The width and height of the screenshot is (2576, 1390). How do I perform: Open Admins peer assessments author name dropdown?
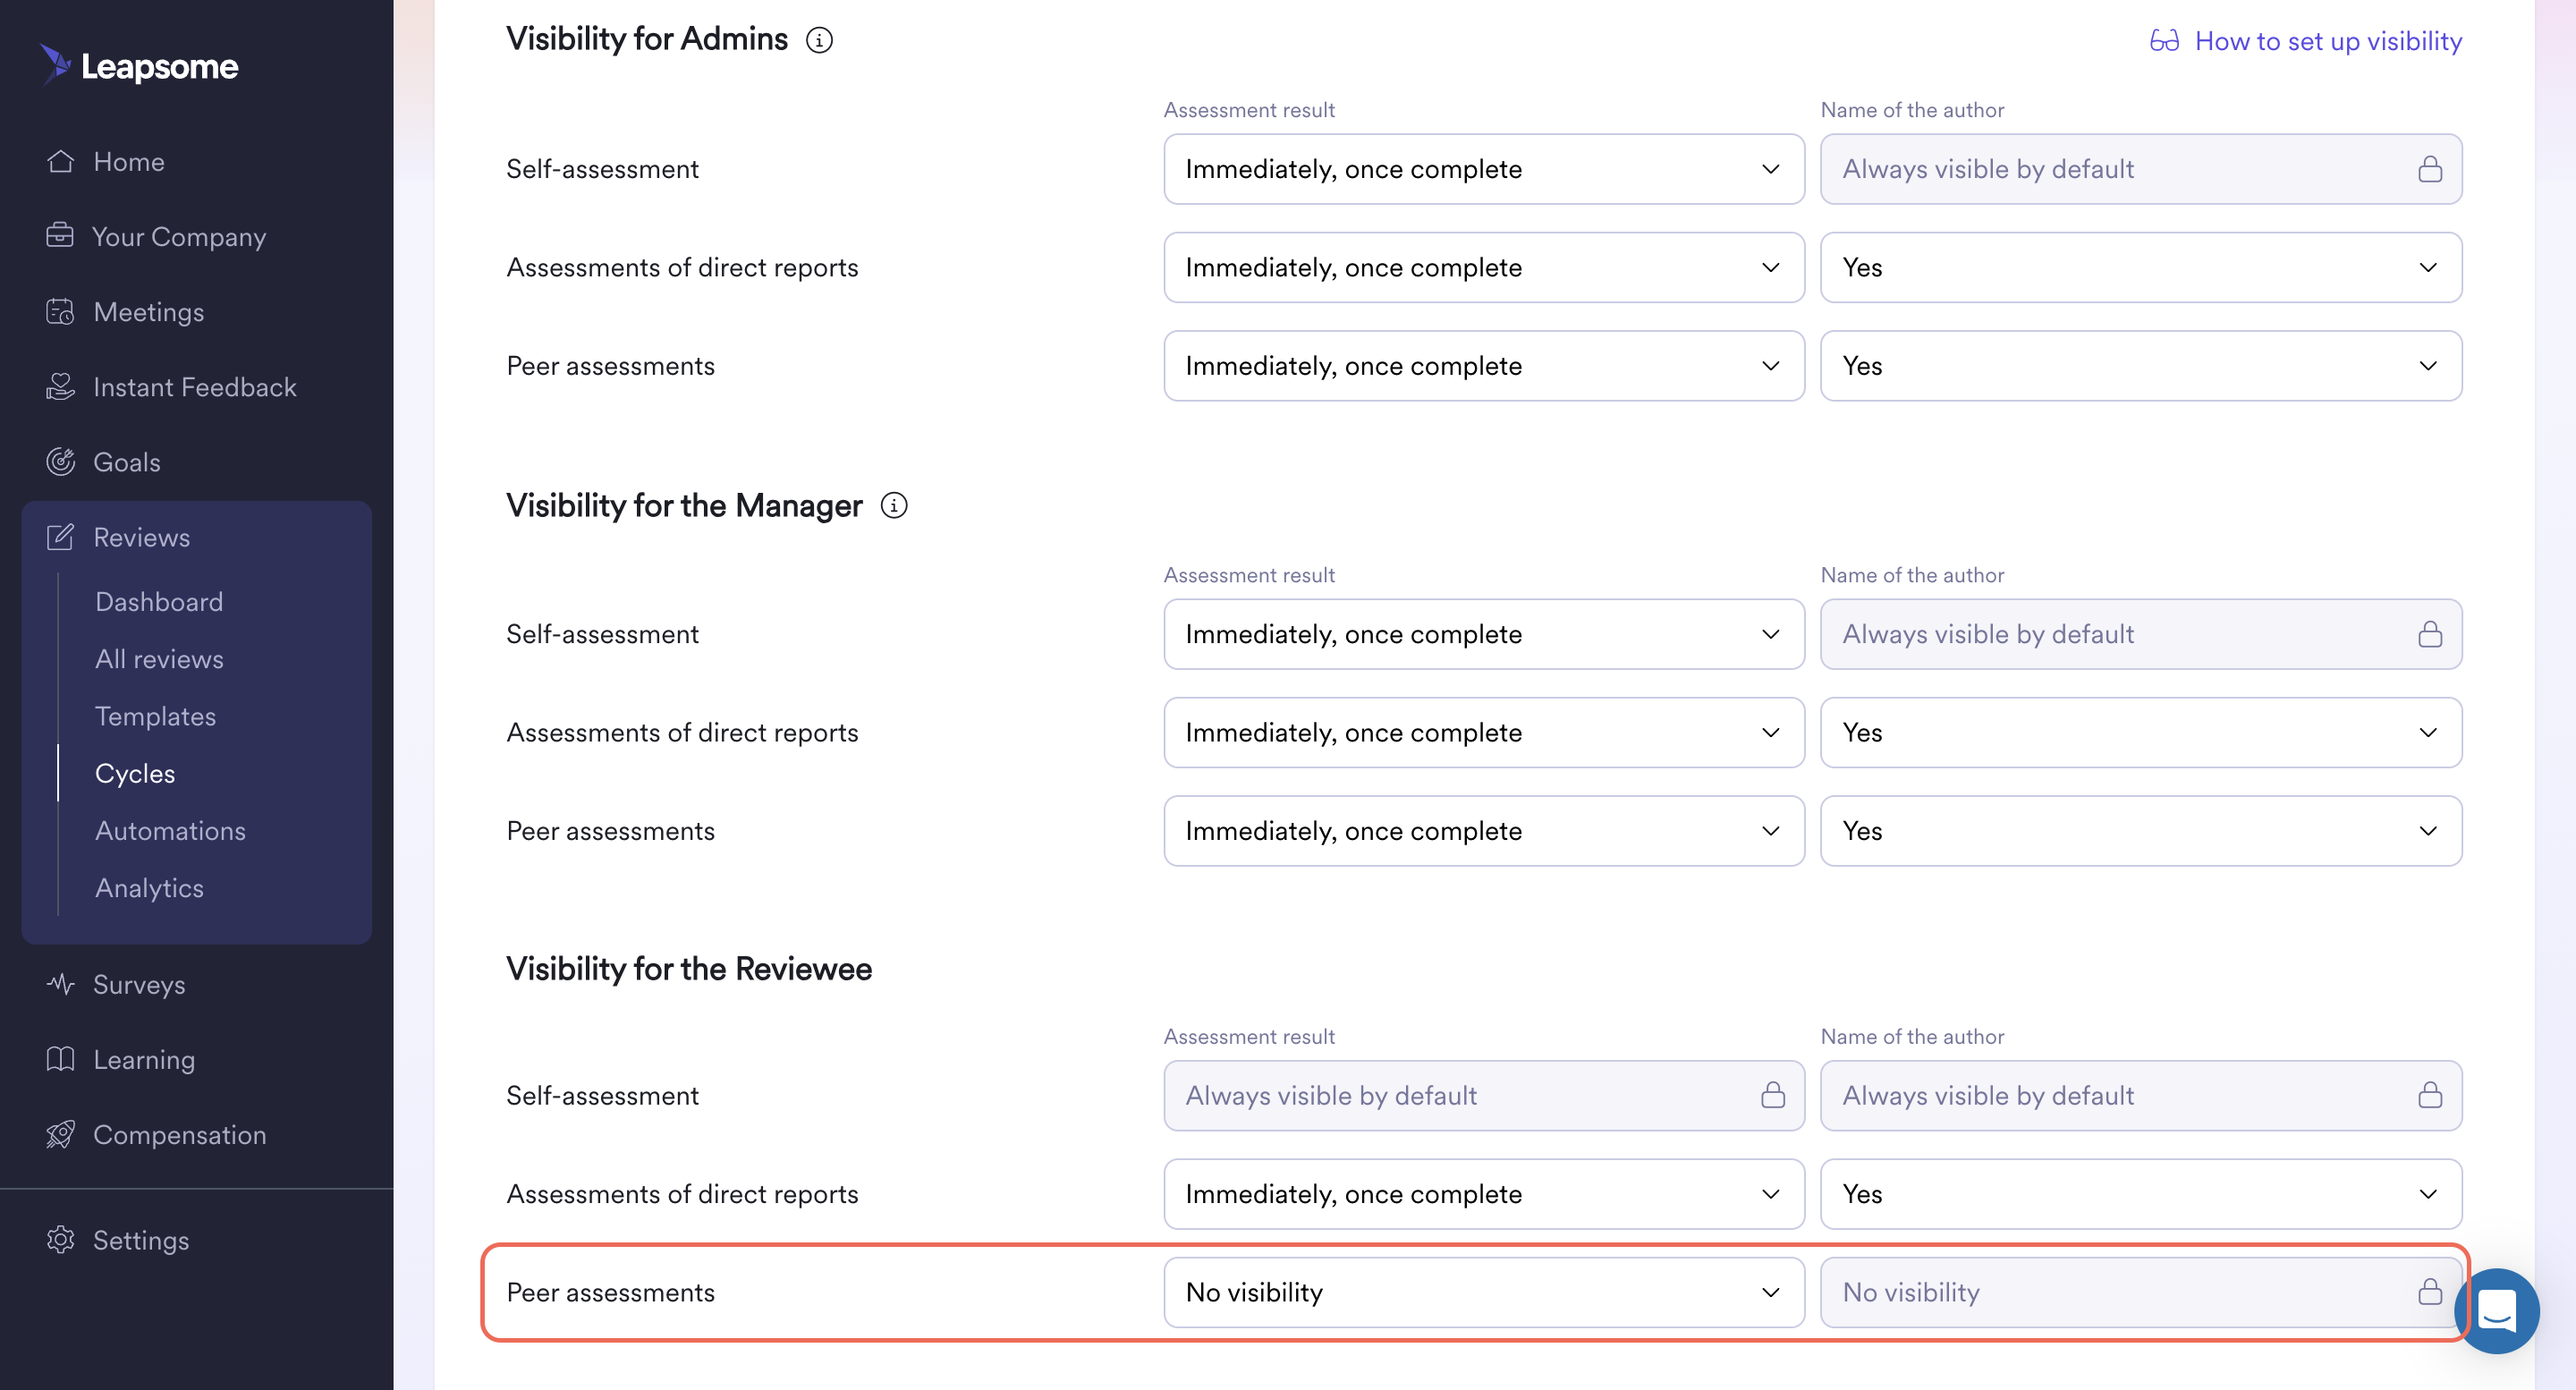(2141, 366)
